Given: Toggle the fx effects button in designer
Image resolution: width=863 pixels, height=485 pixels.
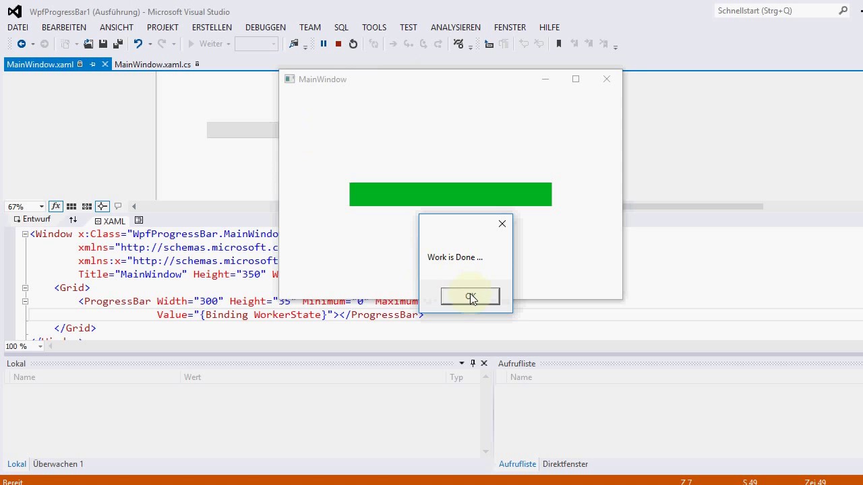Looking at the screenshot, I should click(56, 206).
